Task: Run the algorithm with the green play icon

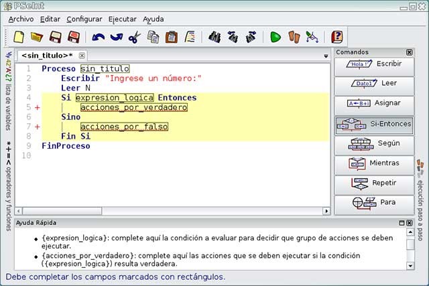Action: (x=275, y=37)
